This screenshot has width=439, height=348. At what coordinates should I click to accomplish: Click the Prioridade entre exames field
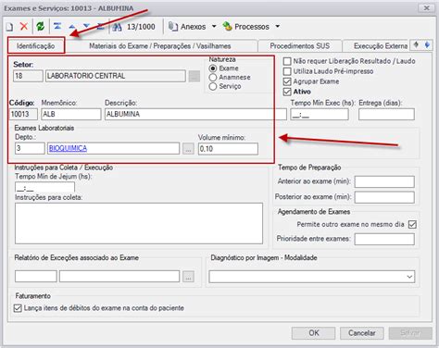click(x=384, y=239)
